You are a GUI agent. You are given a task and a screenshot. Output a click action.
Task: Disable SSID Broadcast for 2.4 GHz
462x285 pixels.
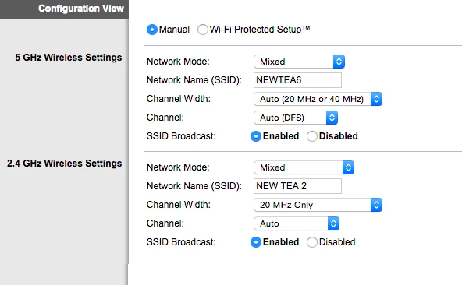(x=312, y=242)
